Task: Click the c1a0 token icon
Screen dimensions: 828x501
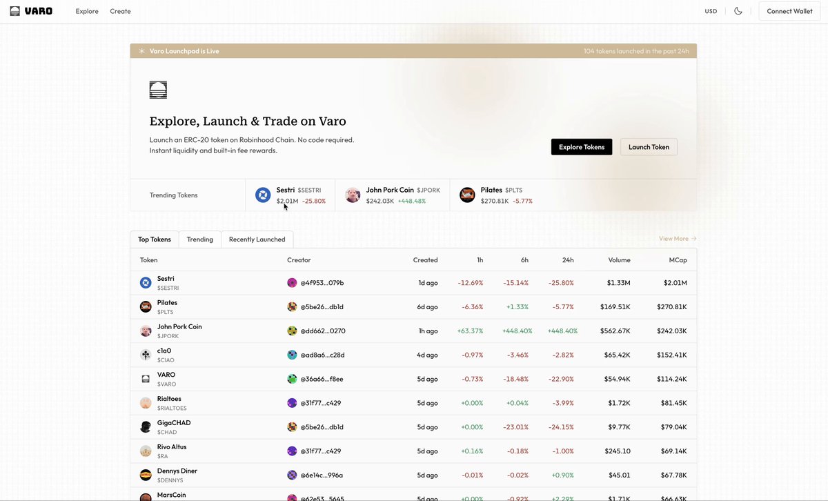Action: coord(146,355)
